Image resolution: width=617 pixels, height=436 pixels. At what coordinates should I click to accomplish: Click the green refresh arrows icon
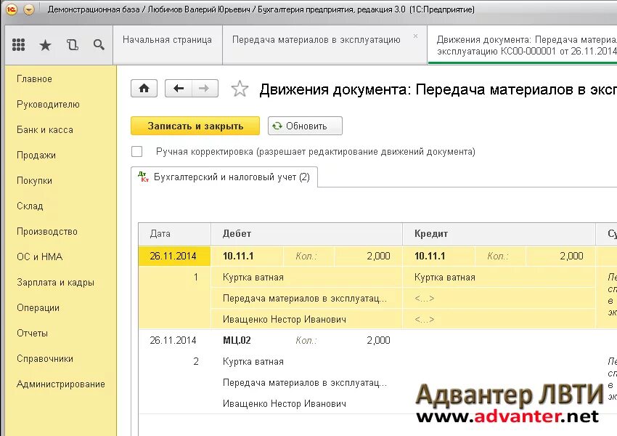[x=277, y=126]
